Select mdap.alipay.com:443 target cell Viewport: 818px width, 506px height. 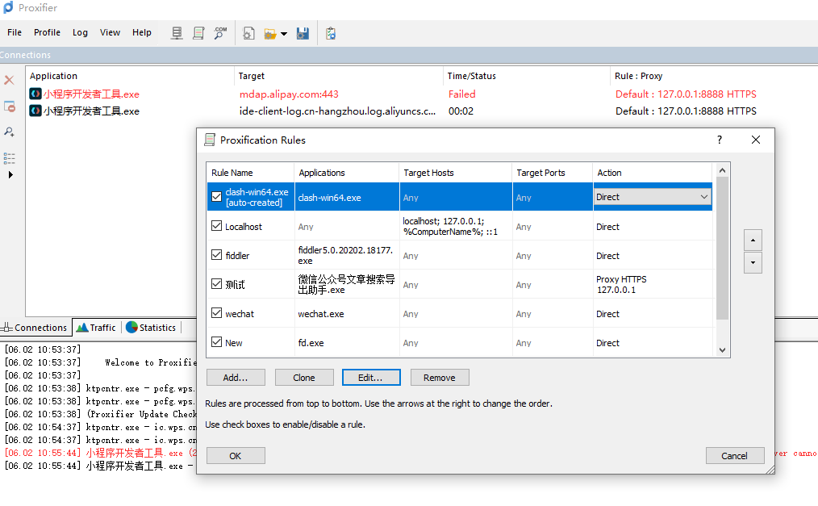pos(289,94)
